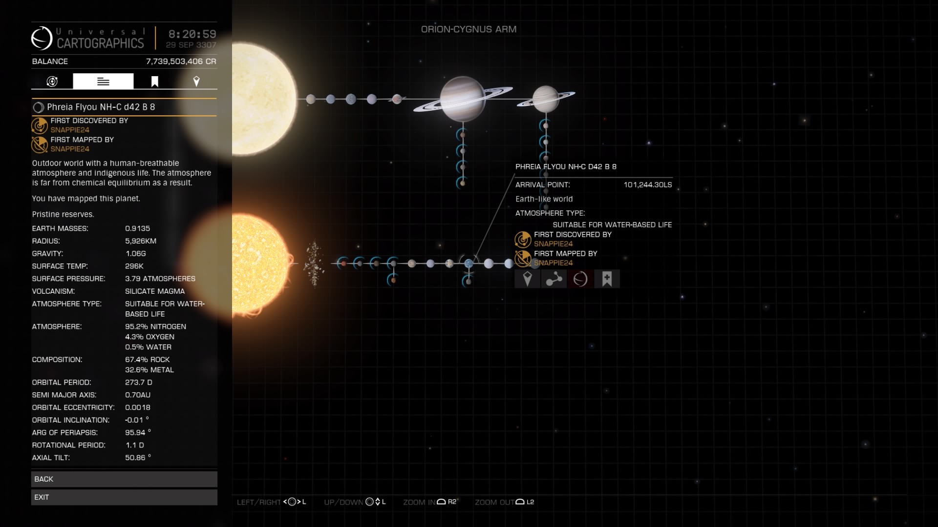
Task: Click the BACK button
Action: tap(124, 479)
